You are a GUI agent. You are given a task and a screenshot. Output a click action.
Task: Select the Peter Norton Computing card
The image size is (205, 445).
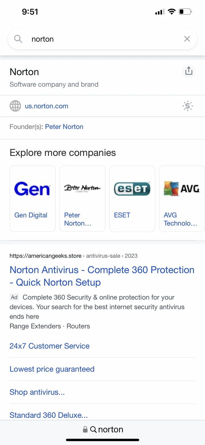[x=82, y=199]
